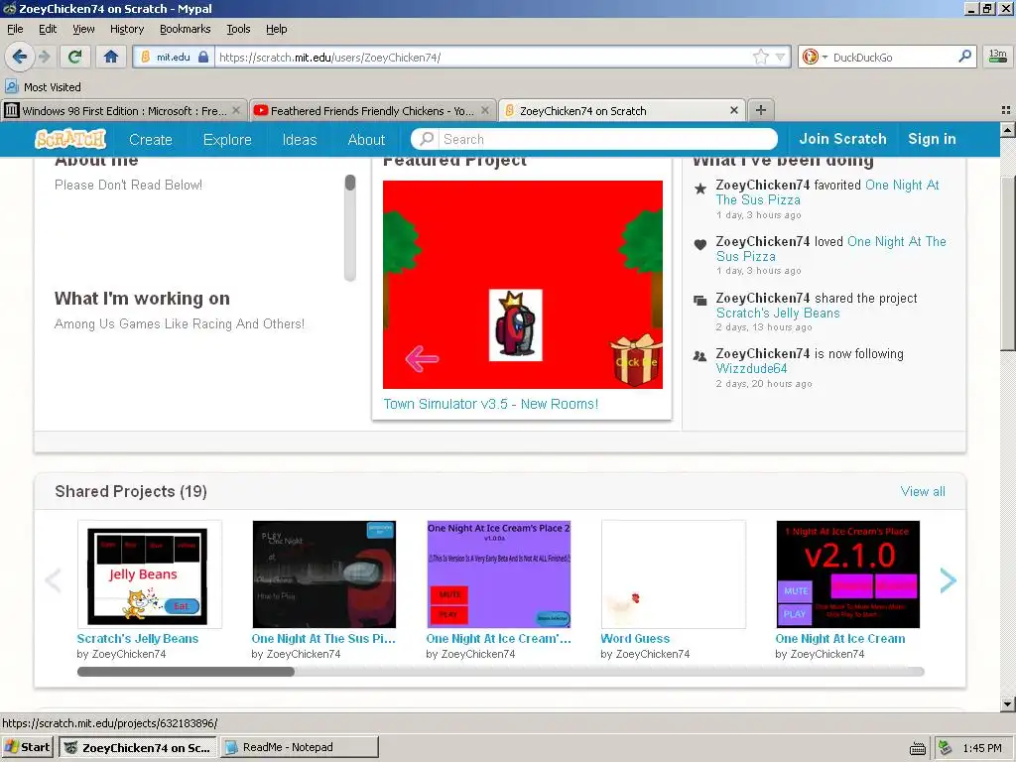This screenshot has width=1016, height=762.
Task: Click the 1:45 PM system clock
Action: point(982,748)
